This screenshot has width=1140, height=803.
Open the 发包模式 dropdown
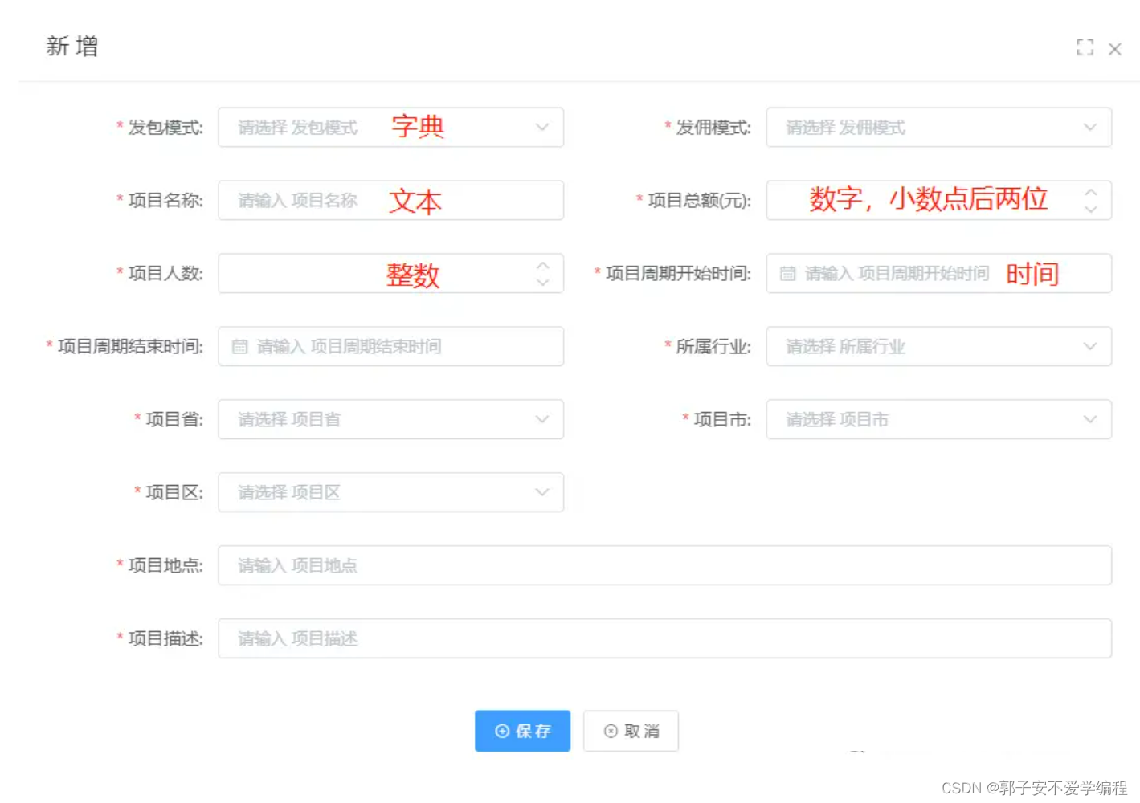pyautogui.click(x=390, y=128)
